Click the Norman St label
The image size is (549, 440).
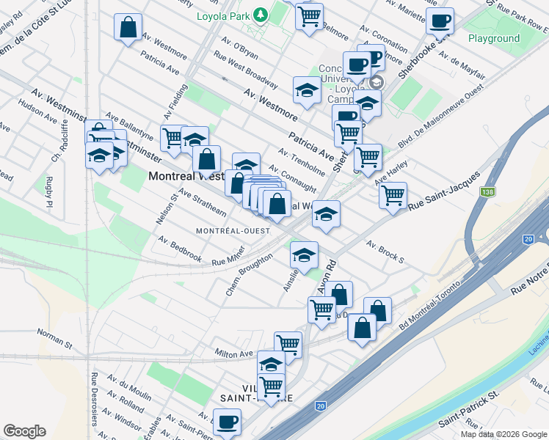pyautogui.click(x=54, y=339)
